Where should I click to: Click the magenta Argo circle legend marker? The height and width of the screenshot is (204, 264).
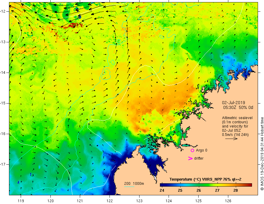pos(192,151)
